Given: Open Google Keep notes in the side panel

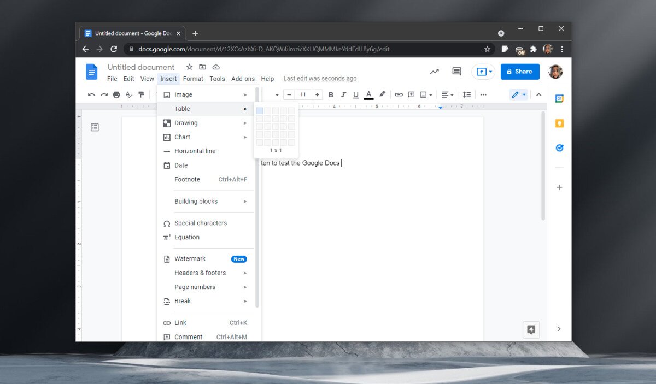Looking at the screenshot, I should [559, 123].
